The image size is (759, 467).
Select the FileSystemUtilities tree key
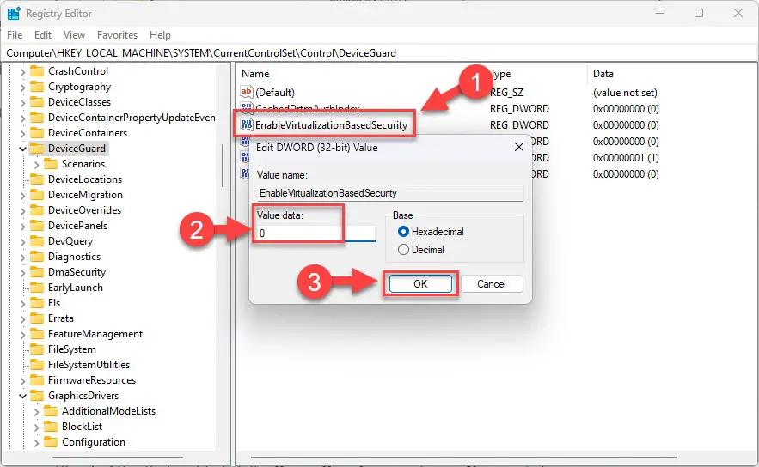(x=89, y=365)
